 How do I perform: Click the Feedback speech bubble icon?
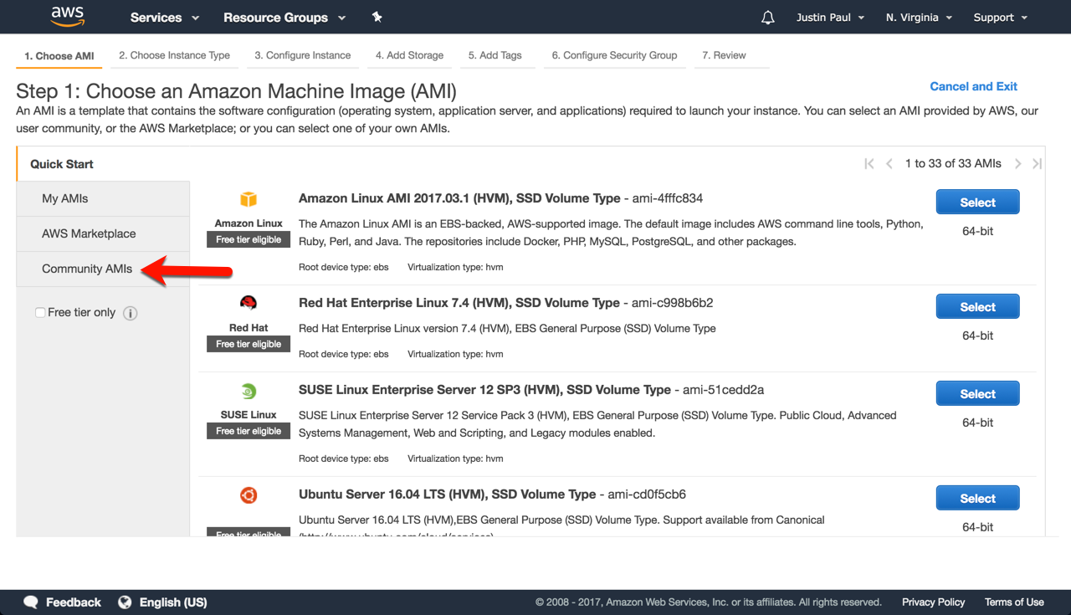coord(31,602)
